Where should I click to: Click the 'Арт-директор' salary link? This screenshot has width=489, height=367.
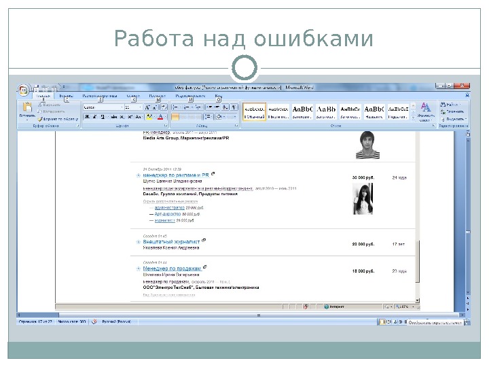168,214
